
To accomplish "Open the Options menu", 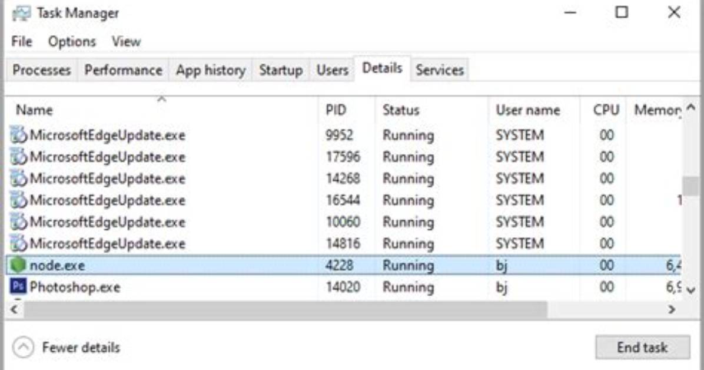I will pos(72,42).
